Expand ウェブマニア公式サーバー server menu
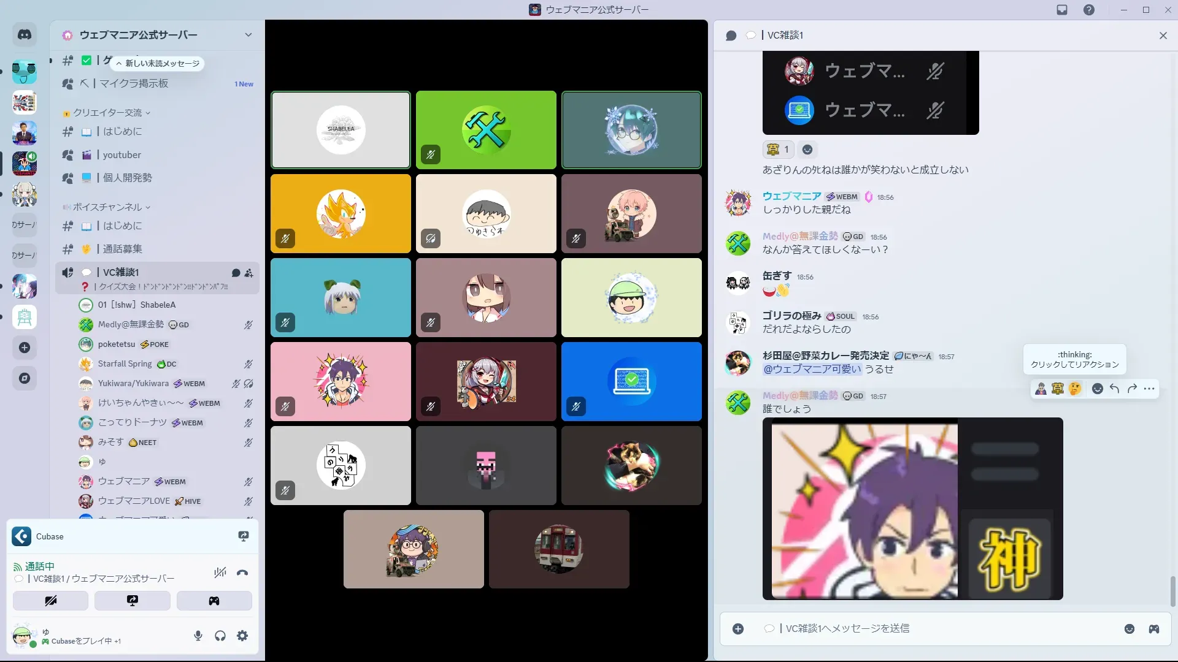1178x662 pixels. pyautogui.click(x=248, y=35)
